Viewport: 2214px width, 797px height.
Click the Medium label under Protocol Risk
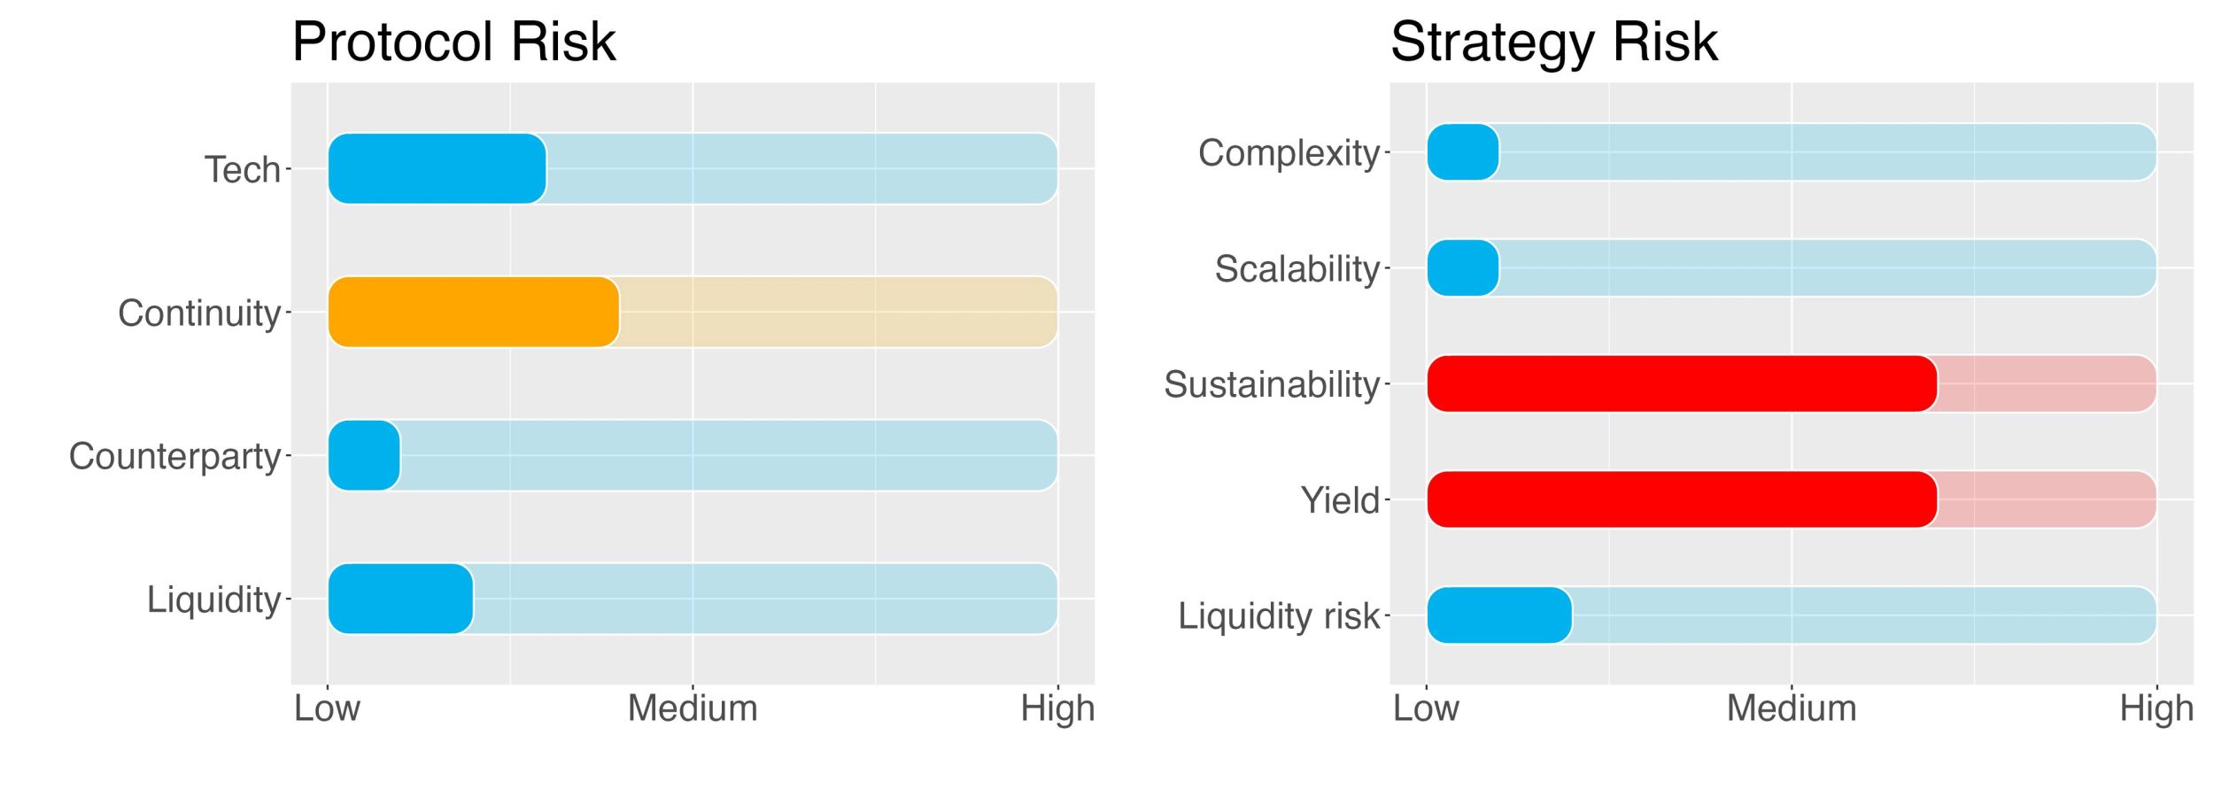pos(693,708)
